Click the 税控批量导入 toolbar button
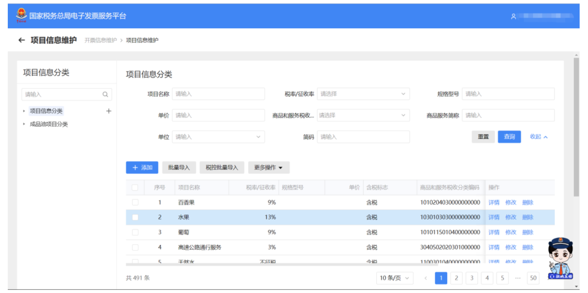This screenshot has width=588, height=293. (x=222, y=167)
